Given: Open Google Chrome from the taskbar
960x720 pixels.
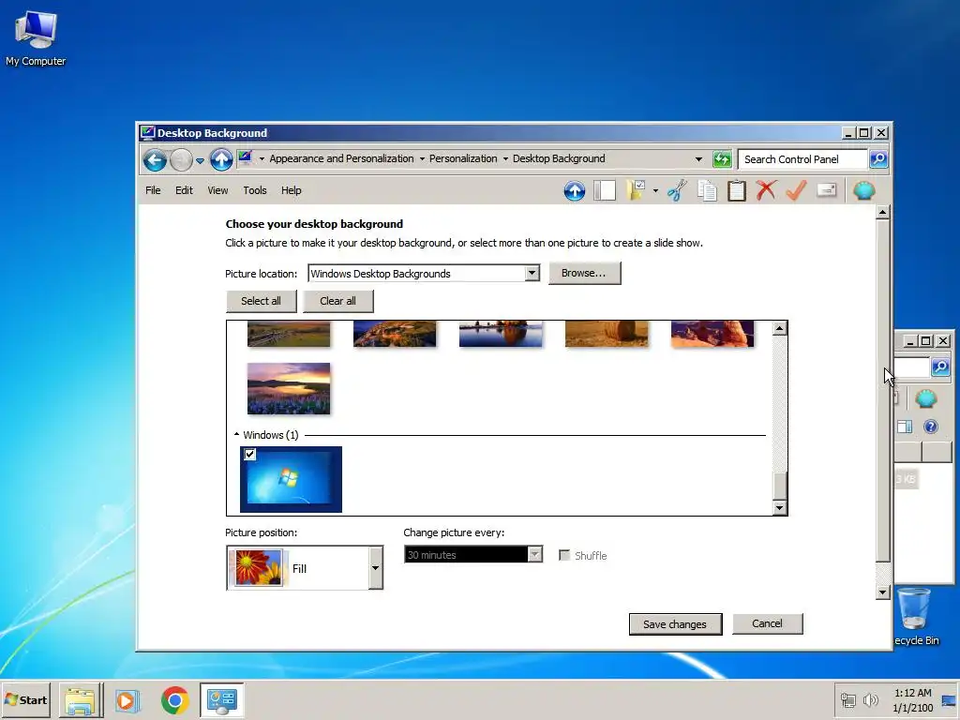Looking at the screenshot, I should (x=175, y=700).
